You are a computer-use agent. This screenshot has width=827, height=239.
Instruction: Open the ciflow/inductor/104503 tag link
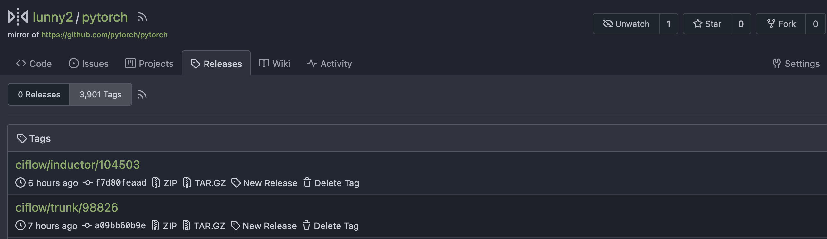(78, 165)
